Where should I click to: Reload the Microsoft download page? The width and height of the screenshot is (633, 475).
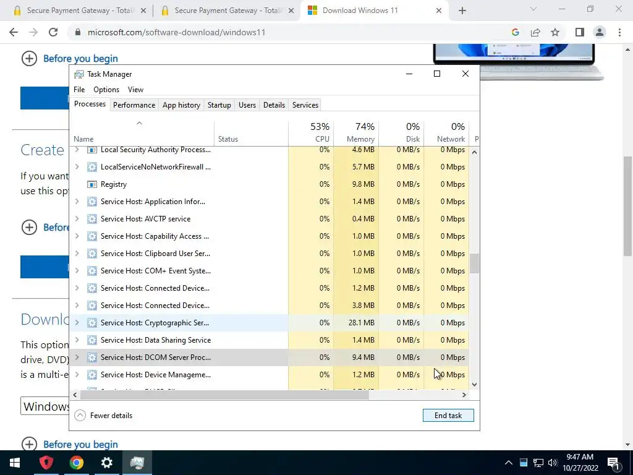point(53,32)
